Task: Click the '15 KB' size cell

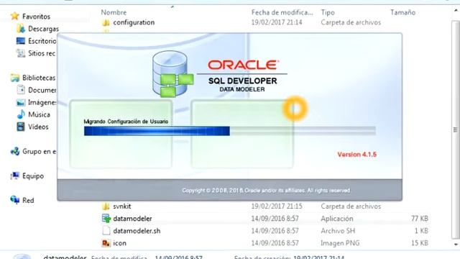Action: [x=420, y=243]
